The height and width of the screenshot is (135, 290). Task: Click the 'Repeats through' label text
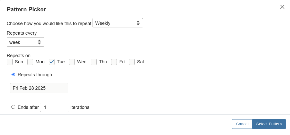(x=35, y=75)
